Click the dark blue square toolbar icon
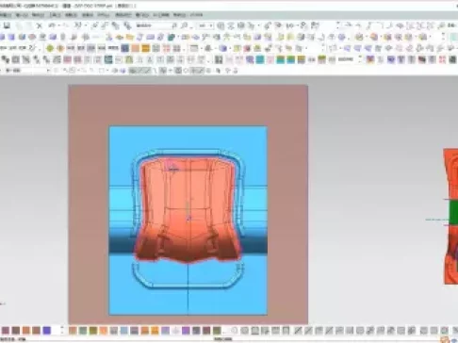 (x=125, y=48)
